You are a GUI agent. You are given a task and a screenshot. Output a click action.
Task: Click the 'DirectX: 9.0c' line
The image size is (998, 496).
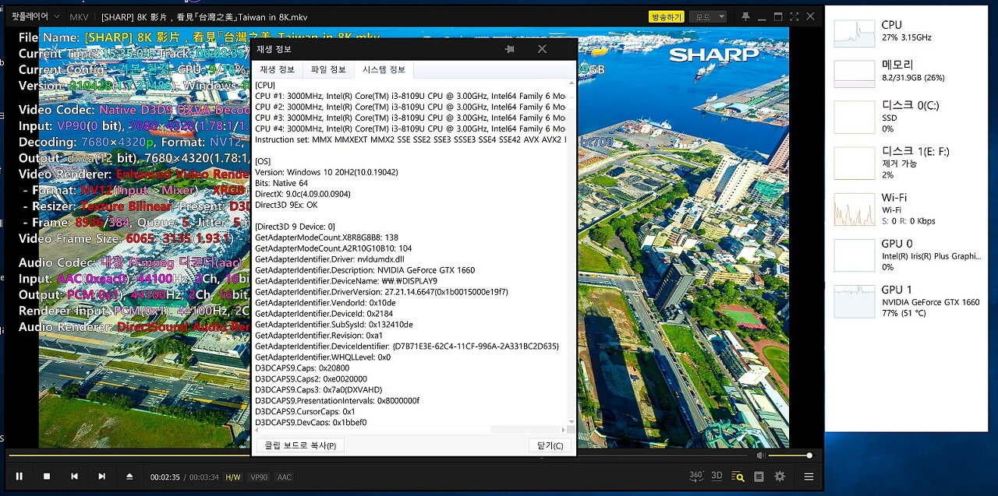point(303,194)
